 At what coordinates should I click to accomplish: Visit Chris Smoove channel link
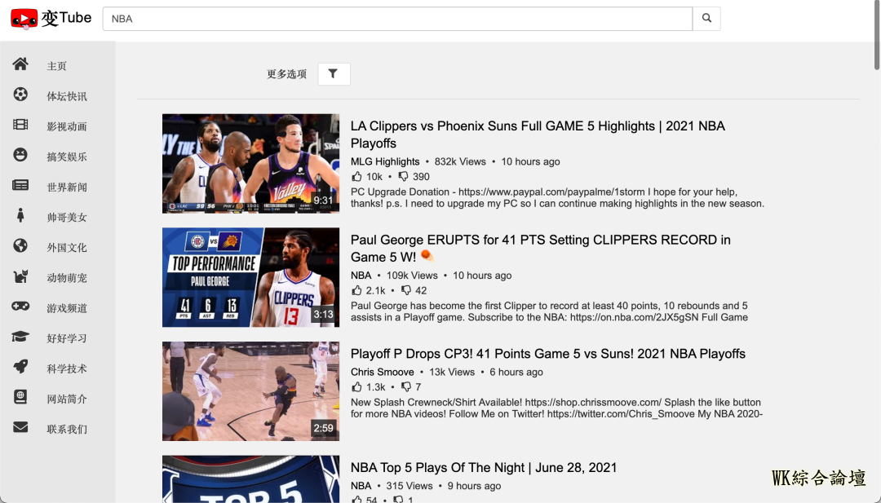pos(382,373)
